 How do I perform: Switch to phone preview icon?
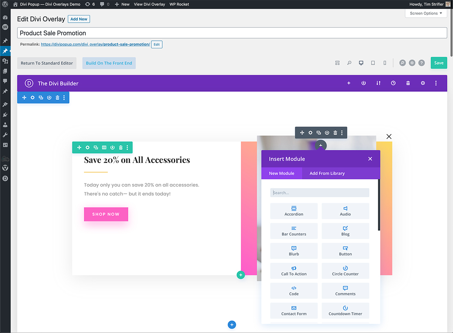pyautogui.click(x=385, y=63)
